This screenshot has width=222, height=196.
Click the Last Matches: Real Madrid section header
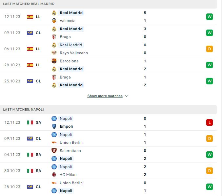pos(108,4)
